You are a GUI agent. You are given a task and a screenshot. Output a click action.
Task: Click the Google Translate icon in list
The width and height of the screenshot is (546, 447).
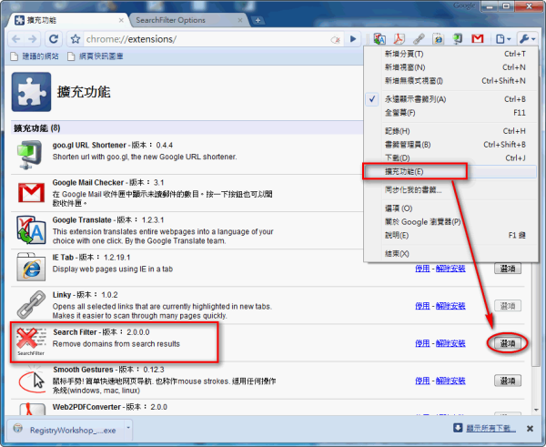coord(31,230)
